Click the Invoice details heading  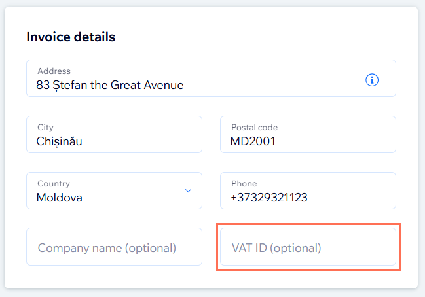pyautogui.click(x=71, y=37)
